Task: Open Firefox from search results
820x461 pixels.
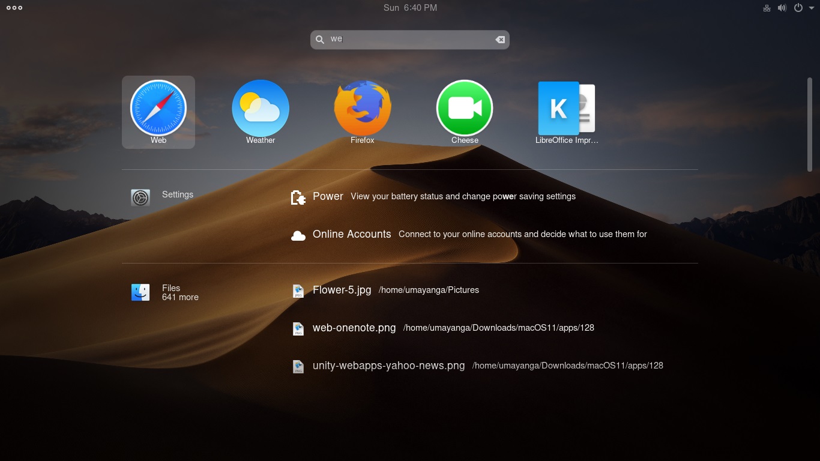Action: click(x=363, y=108)
